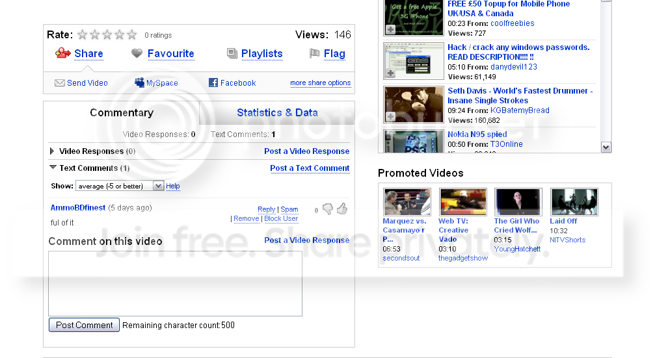Open Hack / crack any windows passwords title

coord(518,52)
